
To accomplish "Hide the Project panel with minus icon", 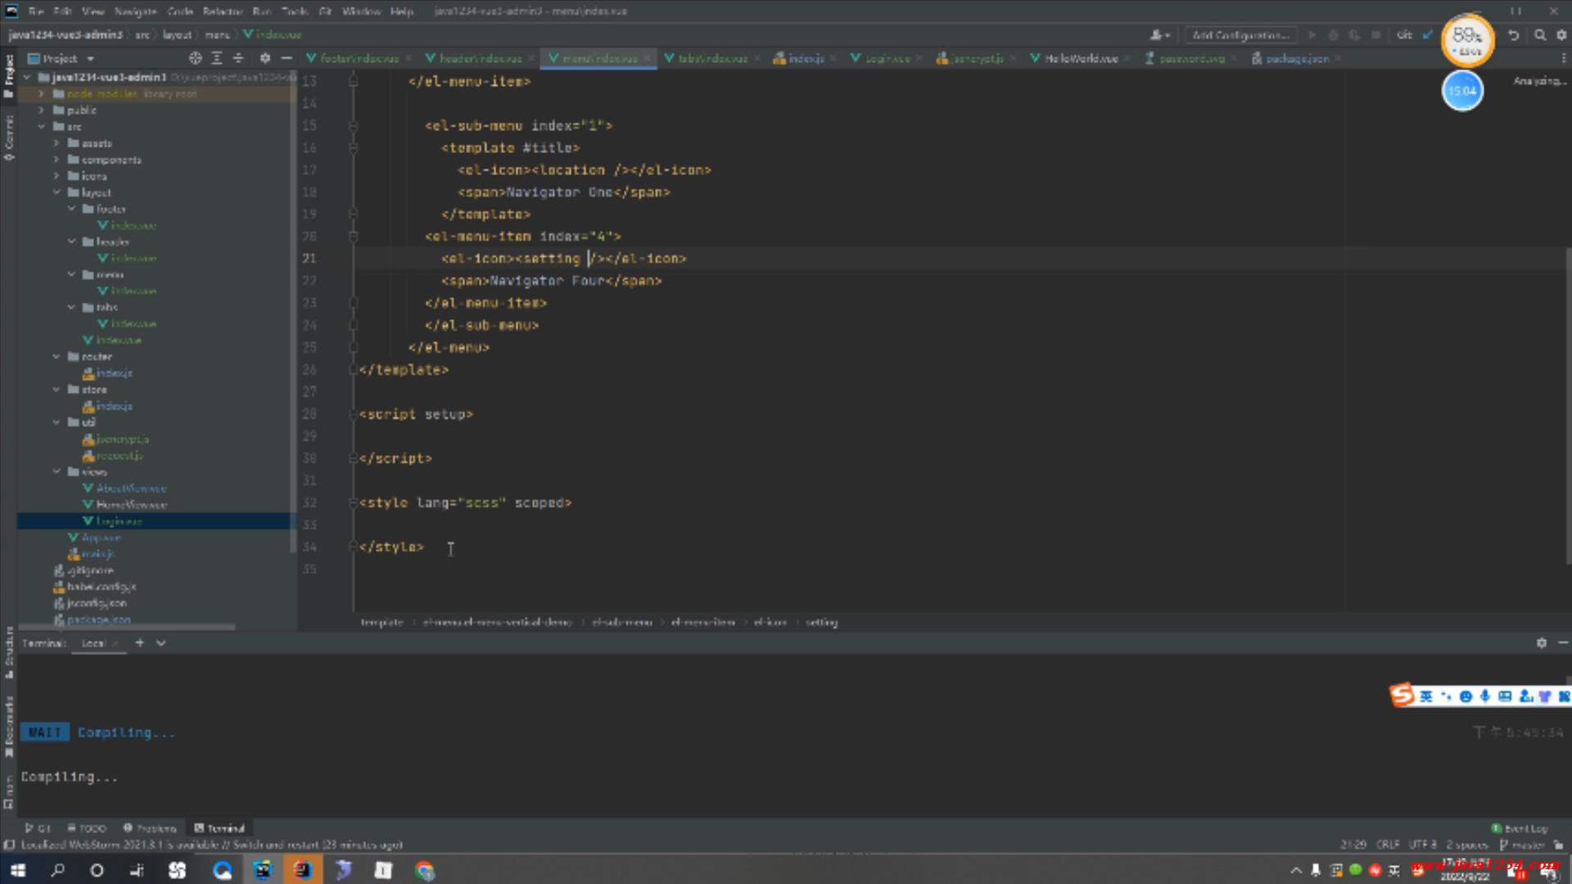I will coord(286,58).
